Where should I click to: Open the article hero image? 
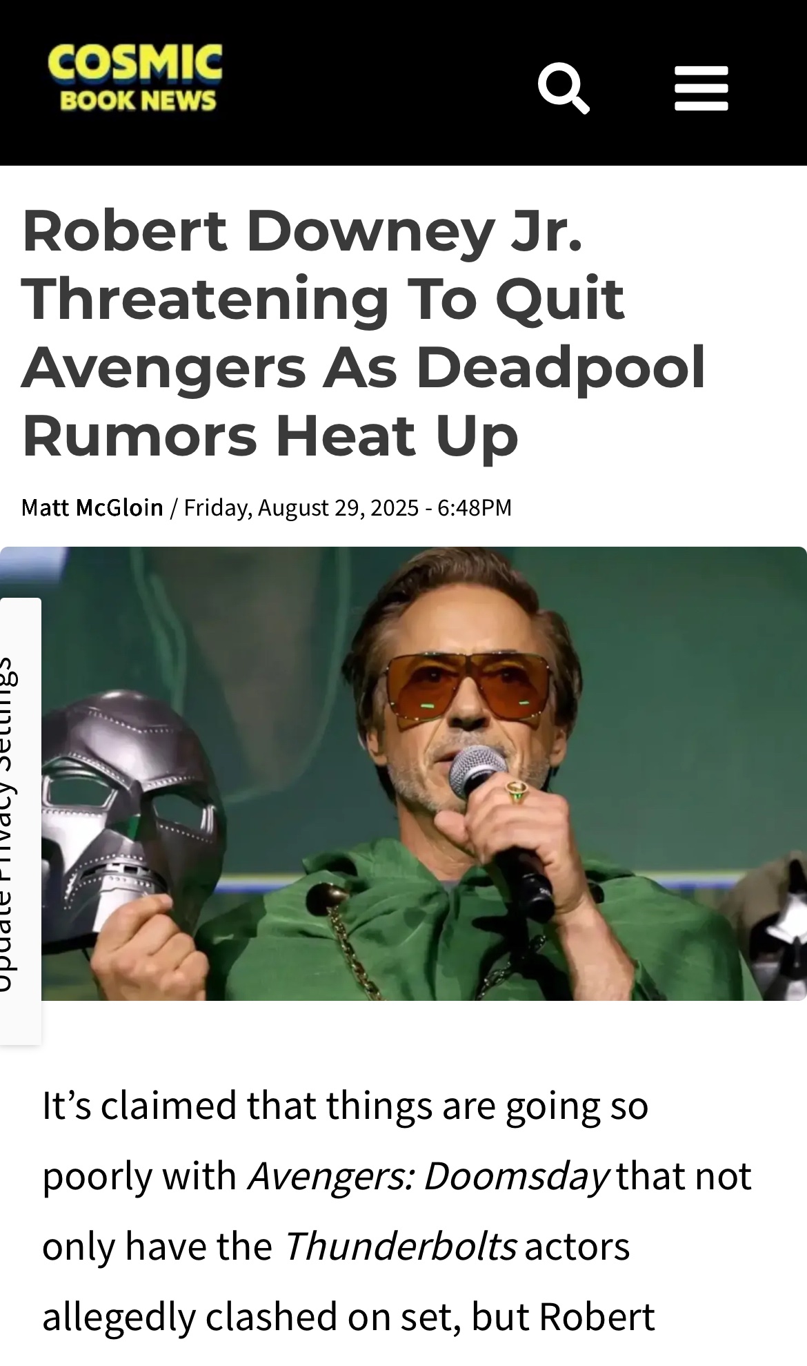403,773
